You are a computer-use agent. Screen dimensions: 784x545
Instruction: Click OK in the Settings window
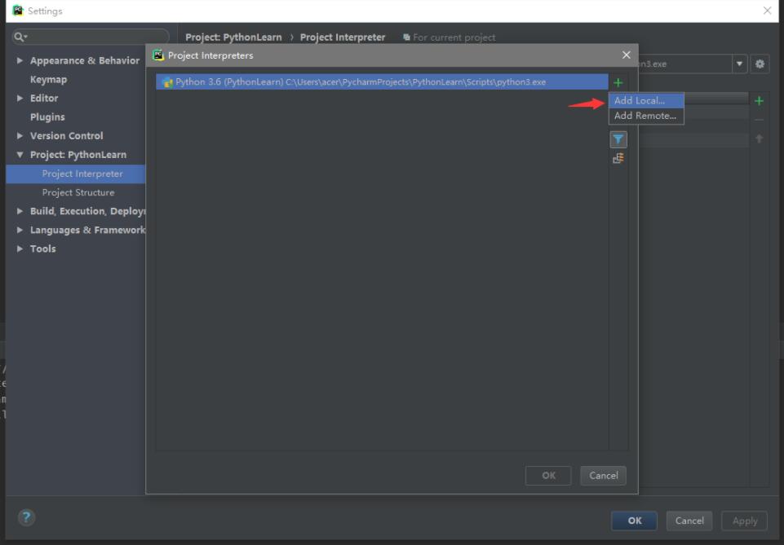[635, 521]
